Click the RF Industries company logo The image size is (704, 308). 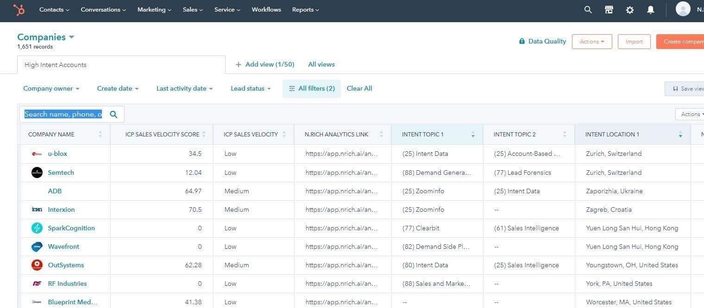37,283
